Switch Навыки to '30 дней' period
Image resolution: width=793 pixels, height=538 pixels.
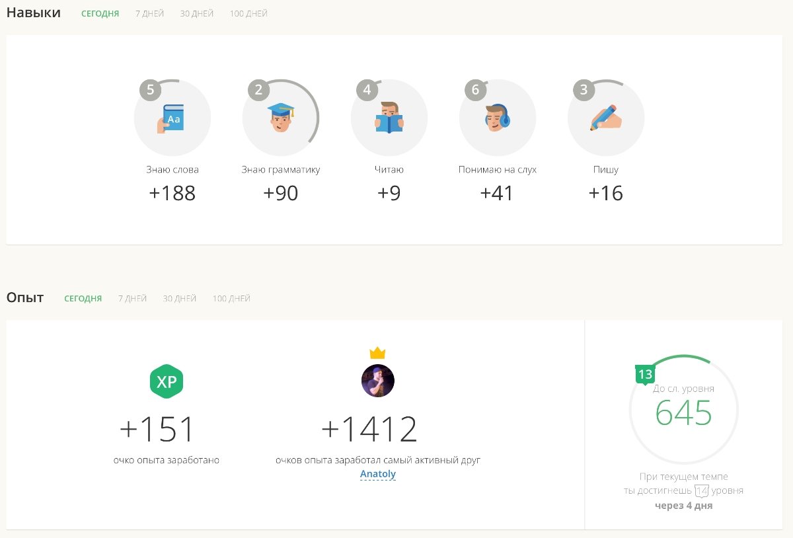pyautogui.click(x=197, y=14)
